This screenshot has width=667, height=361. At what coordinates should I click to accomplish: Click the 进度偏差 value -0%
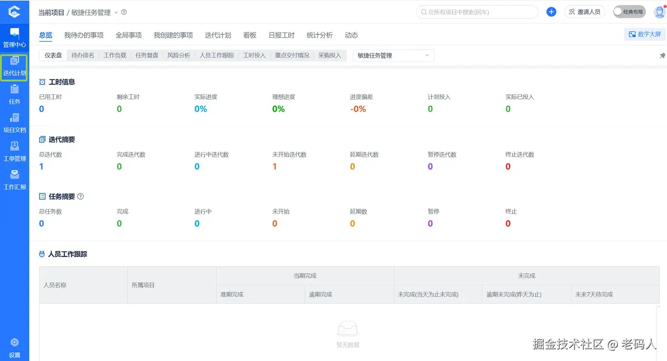[x=358, y=109]
